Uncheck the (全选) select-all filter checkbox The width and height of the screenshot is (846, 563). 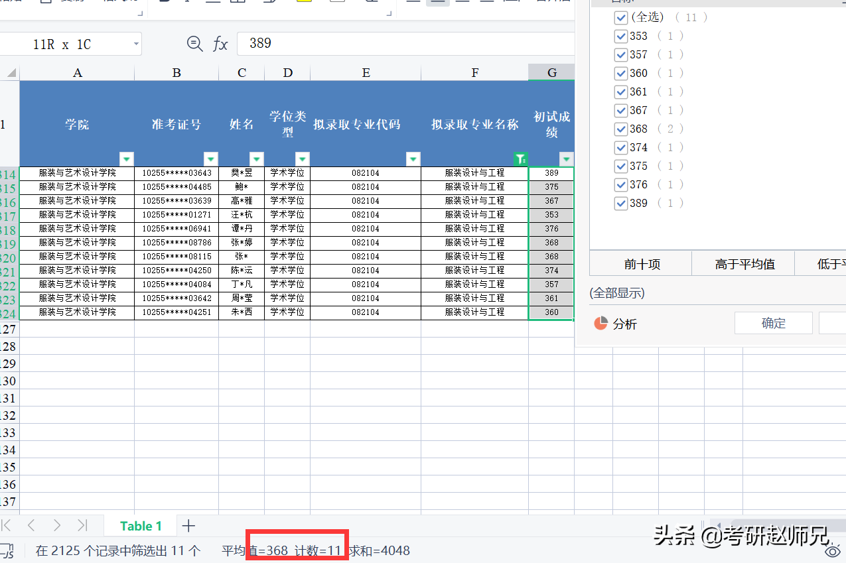pos(621,17)
